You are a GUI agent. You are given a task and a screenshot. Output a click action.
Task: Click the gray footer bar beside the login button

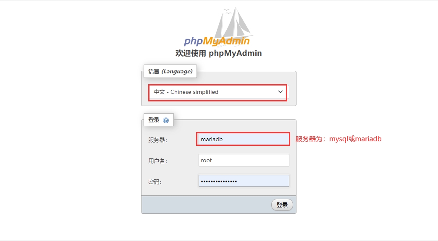click(x=207, y=205)
